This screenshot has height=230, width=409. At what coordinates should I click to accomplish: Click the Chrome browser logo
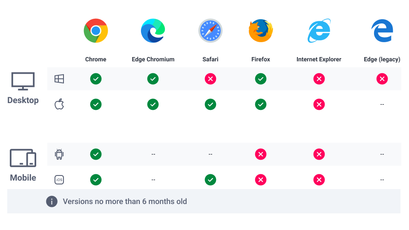tap(96, 31)
